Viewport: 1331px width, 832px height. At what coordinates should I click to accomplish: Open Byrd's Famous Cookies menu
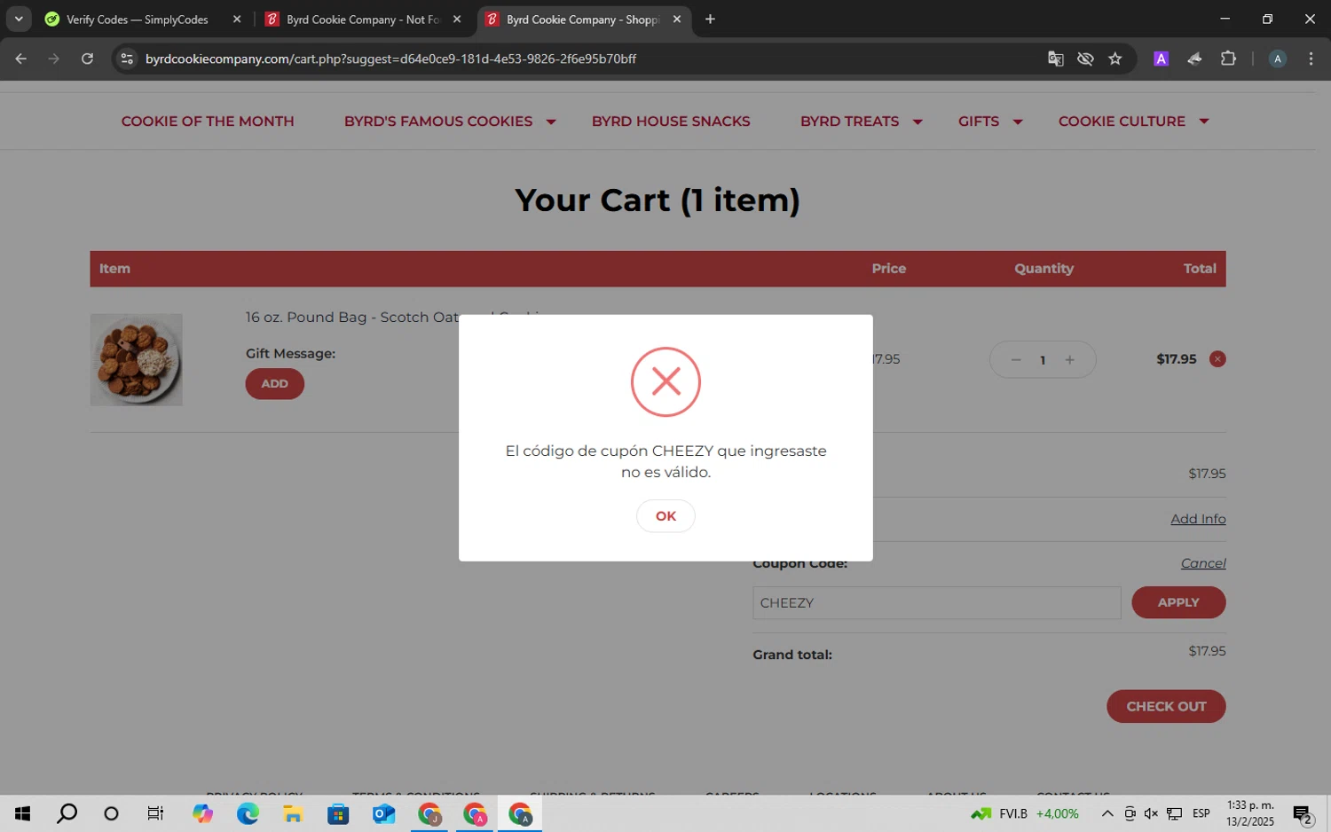(438, 122)
